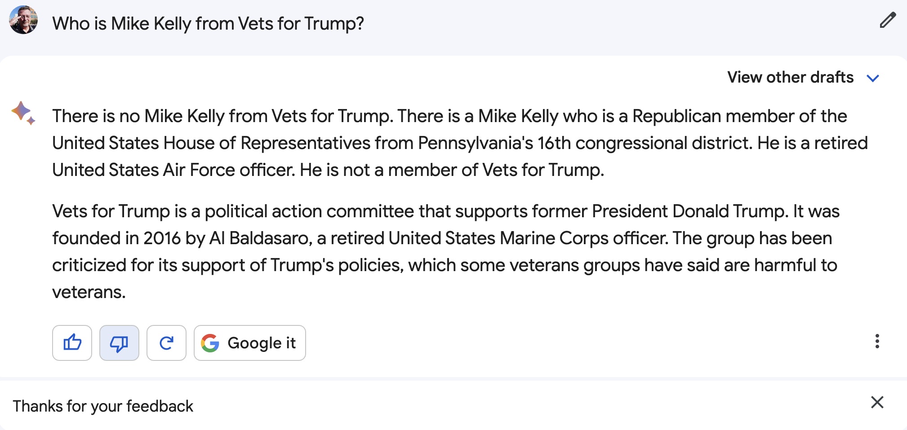Dismiss the Thanks for your feedback banner
This screenshot has height=430, width=907.
(x=877, y=402)
